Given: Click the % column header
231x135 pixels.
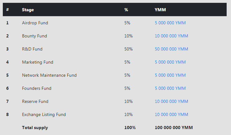Looking at the screenshot, I should (126, 10).
